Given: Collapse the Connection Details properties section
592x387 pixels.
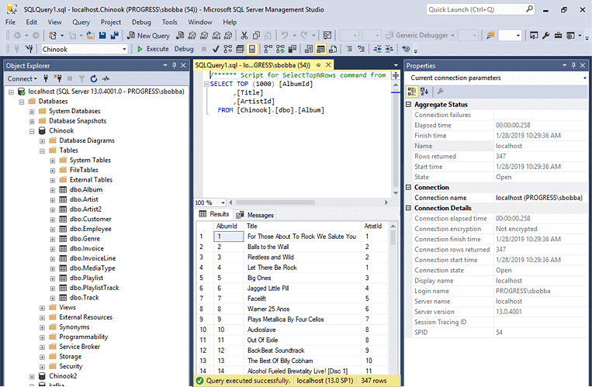Looking at the screenshot, I should pyautogui.click(x=409, y=208).
